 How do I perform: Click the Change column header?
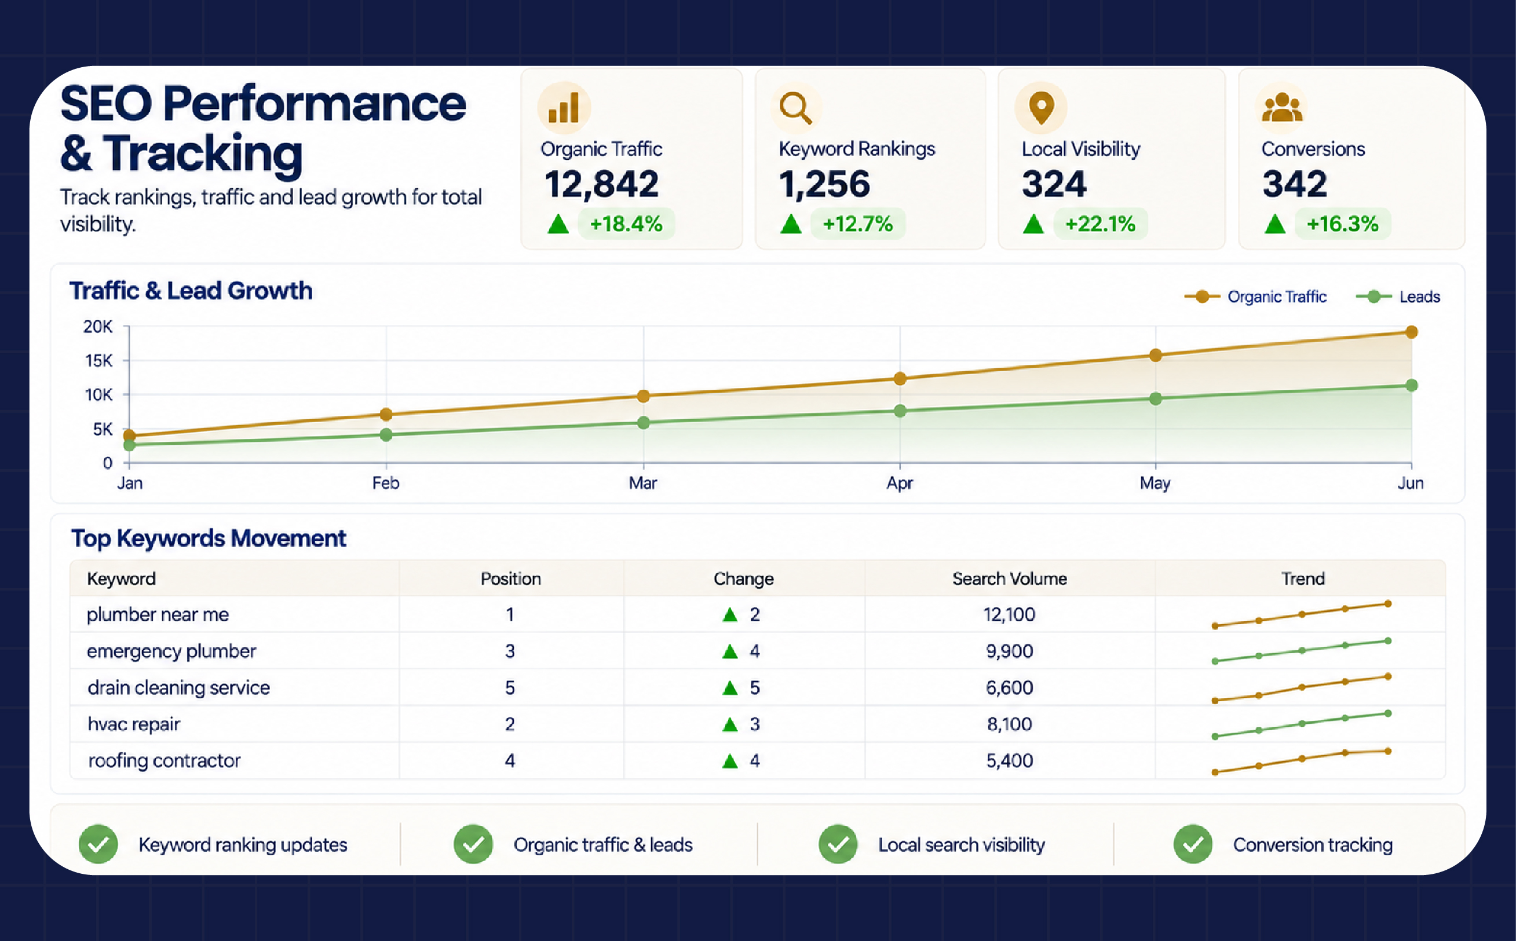(x=743, y=579)
